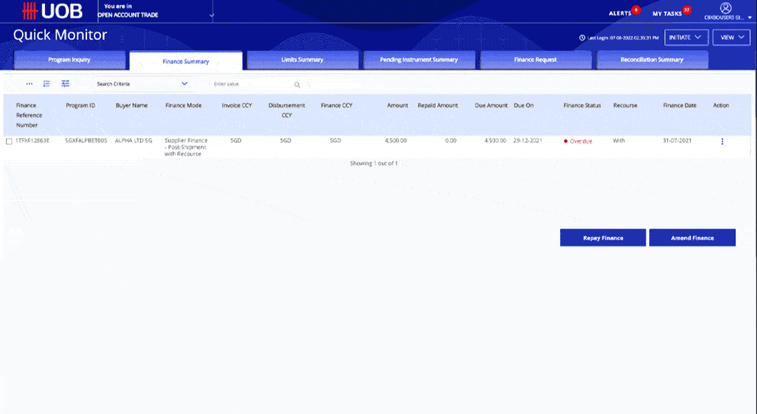The height and width of the screenshot is (414, 757).
Task: Switch to the Program Inquiry tab
Action: point(69,60)
